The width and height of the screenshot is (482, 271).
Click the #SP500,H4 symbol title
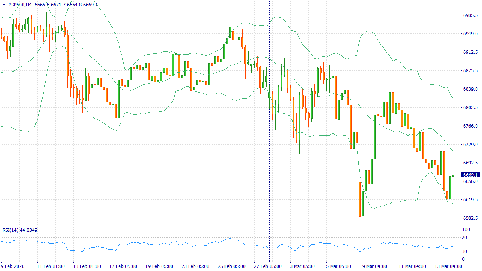20,5
